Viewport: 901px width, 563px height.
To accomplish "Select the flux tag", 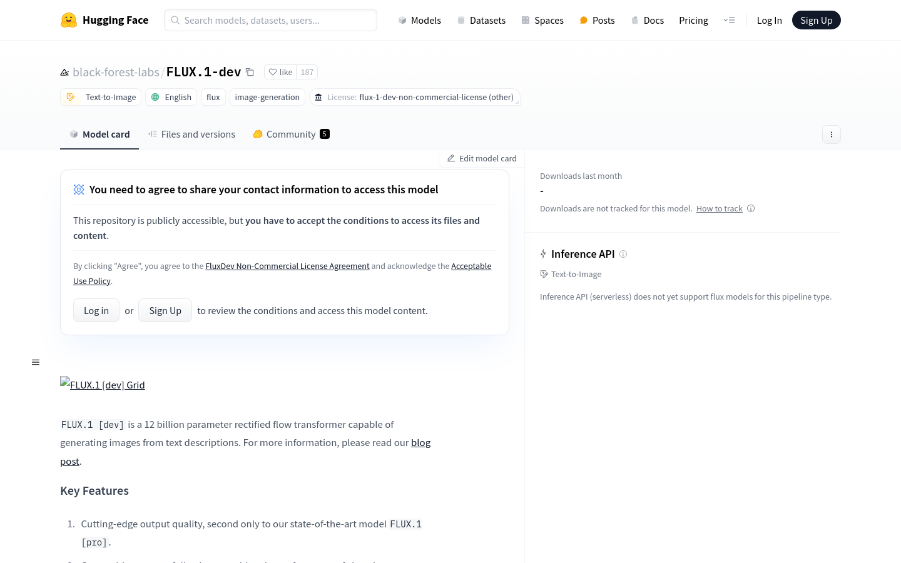I will (213, 97).
